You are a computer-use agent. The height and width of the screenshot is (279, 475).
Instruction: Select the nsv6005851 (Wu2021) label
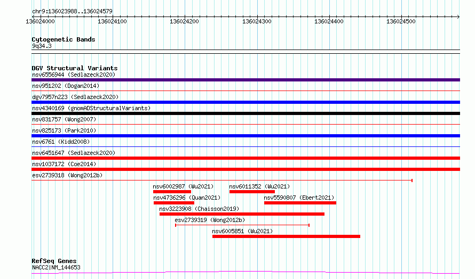pos(242,231)
